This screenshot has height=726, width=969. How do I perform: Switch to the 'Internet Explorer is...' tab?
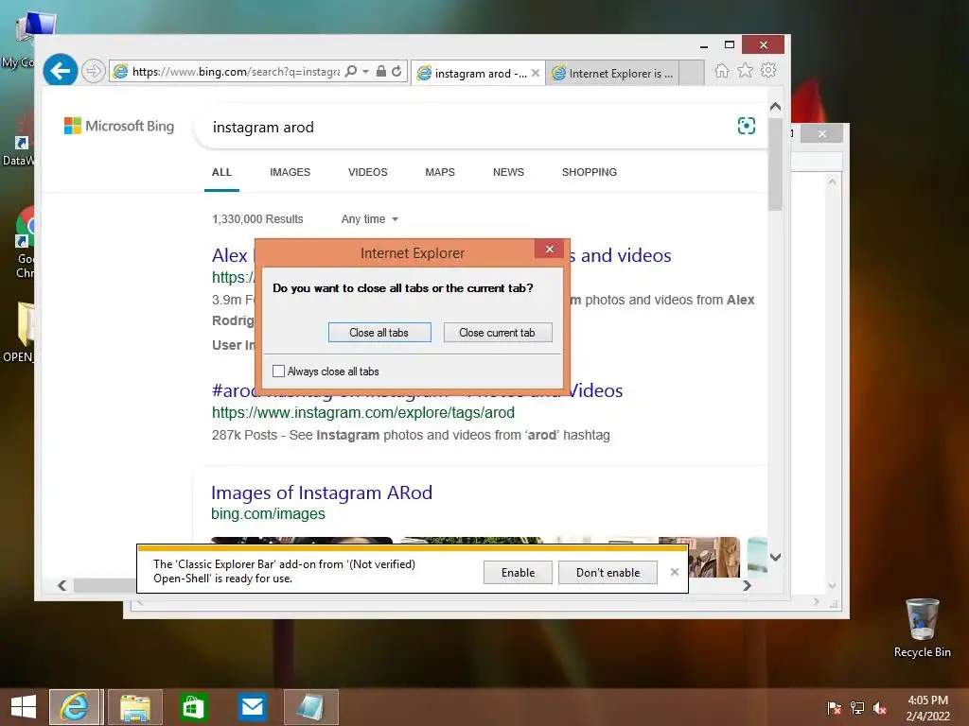pyautogui.click(x=612, y=73)
